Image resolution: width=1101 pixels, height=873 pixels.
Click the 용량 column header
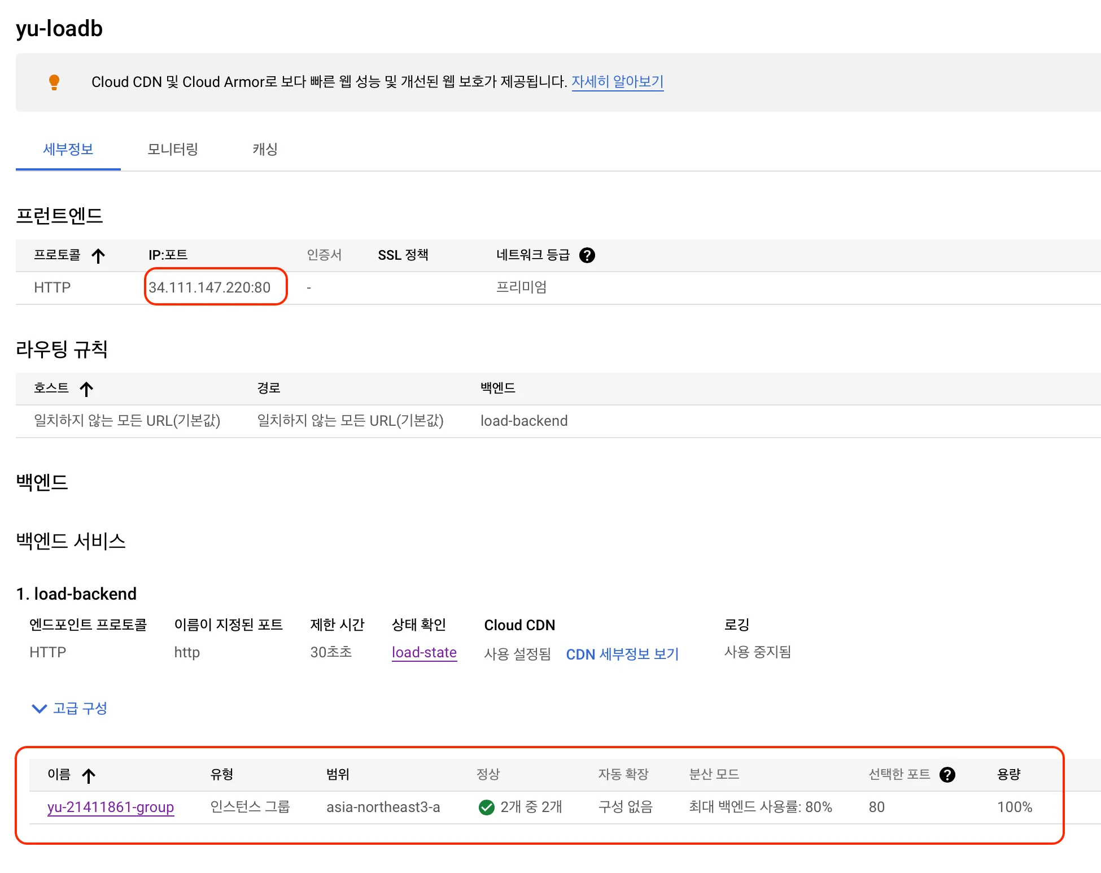(x=1008, y=774)
